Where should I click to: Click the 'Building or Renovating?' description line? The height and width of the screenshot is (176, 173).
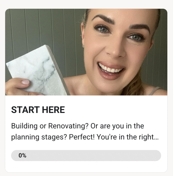(x=78, y=126)
